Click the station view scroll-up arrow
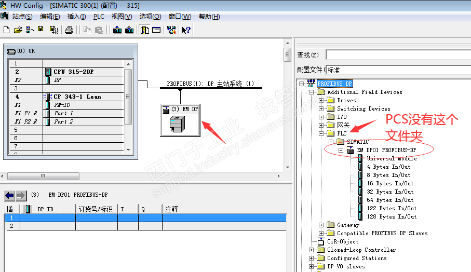 (x=288, y=43)
